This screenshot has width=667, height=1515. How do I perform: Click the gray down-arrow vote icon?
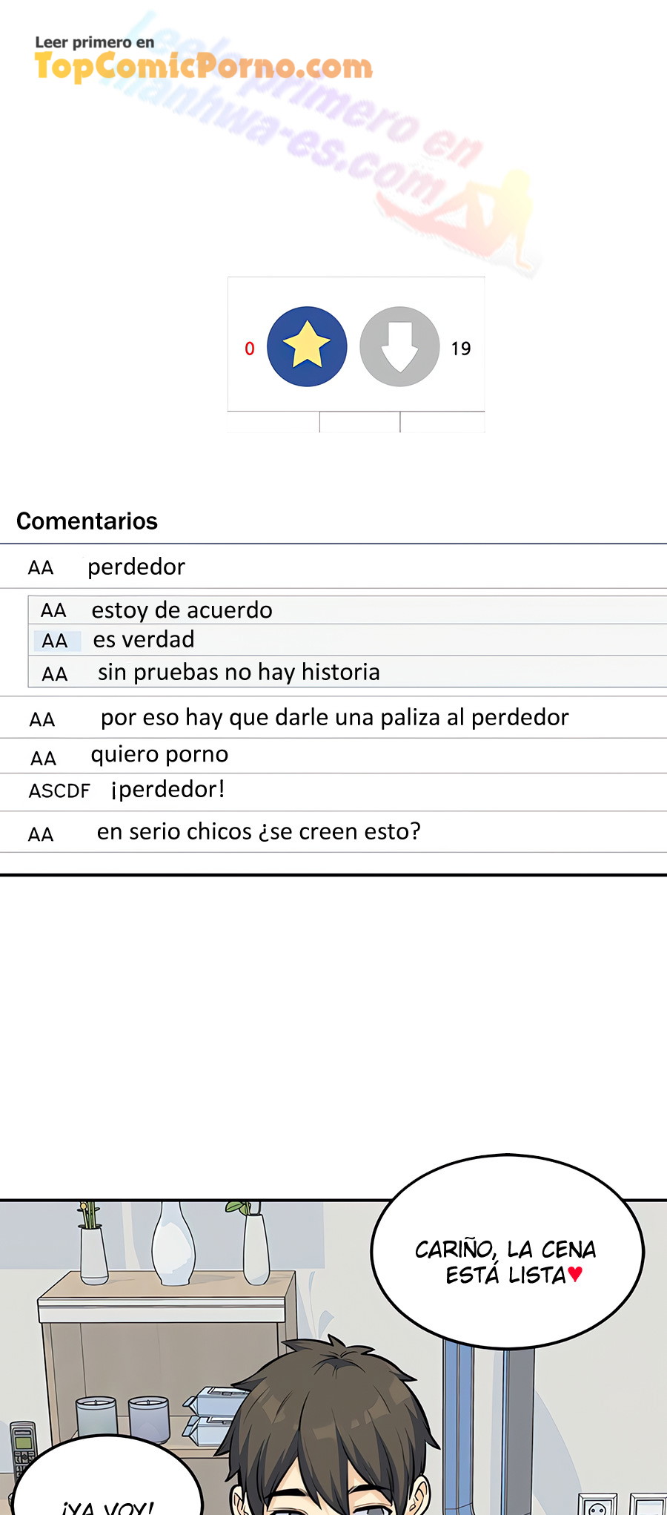399,346
